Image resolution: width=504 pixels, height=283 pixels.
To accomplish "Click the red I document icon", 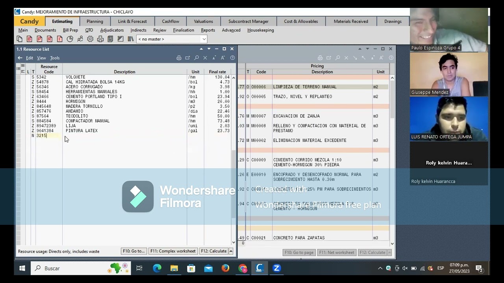I will (59, 39).
